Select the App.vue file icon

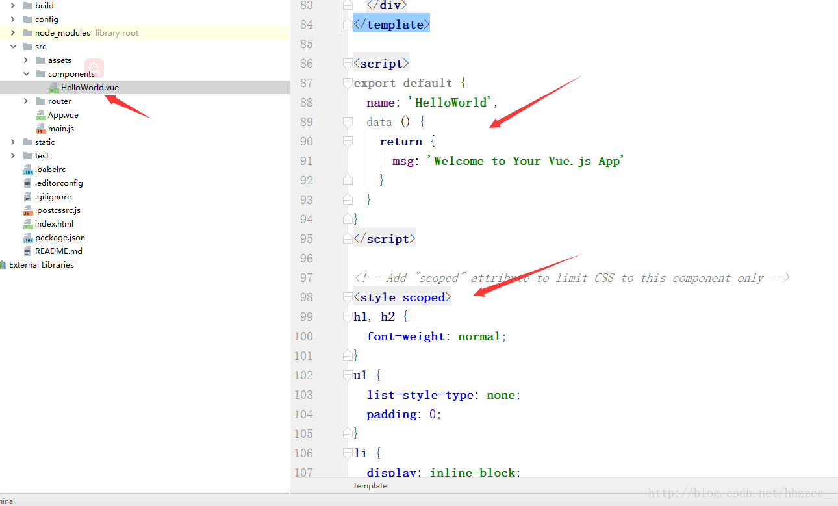point(41,115)
